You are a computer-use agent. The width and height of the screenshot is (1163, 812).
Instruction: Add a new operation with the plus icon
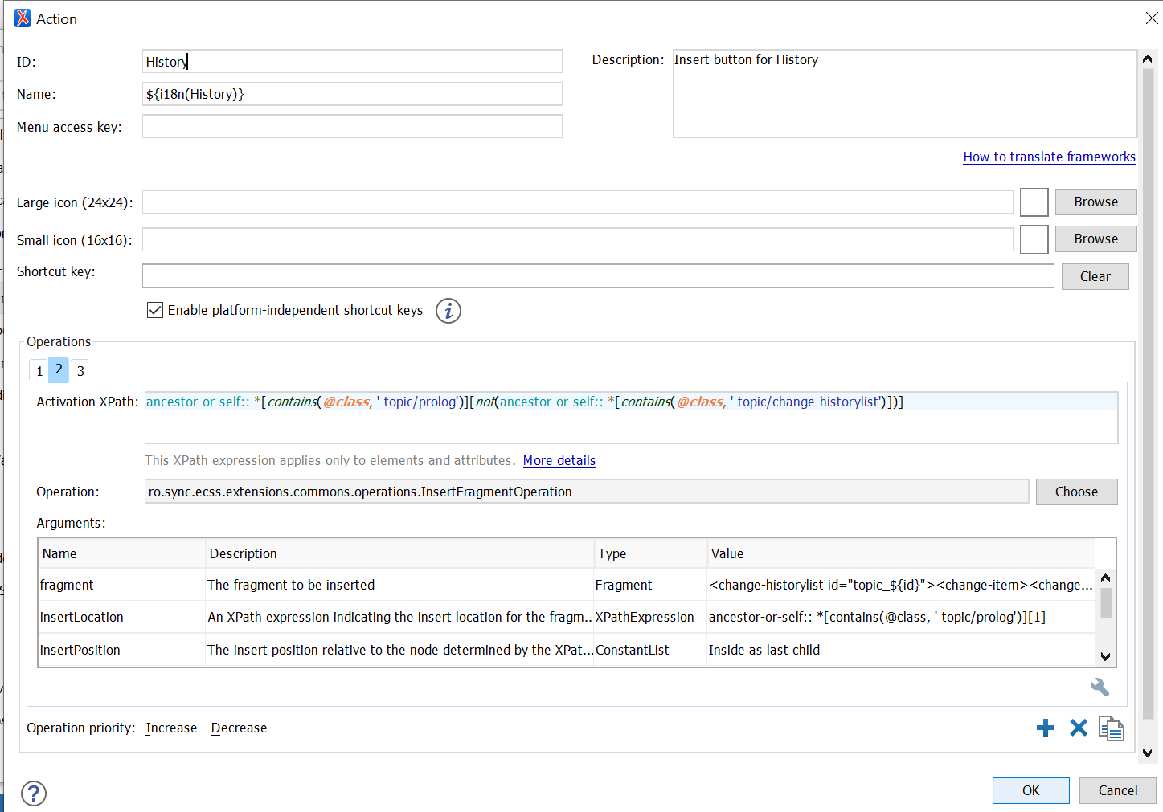1046,728
